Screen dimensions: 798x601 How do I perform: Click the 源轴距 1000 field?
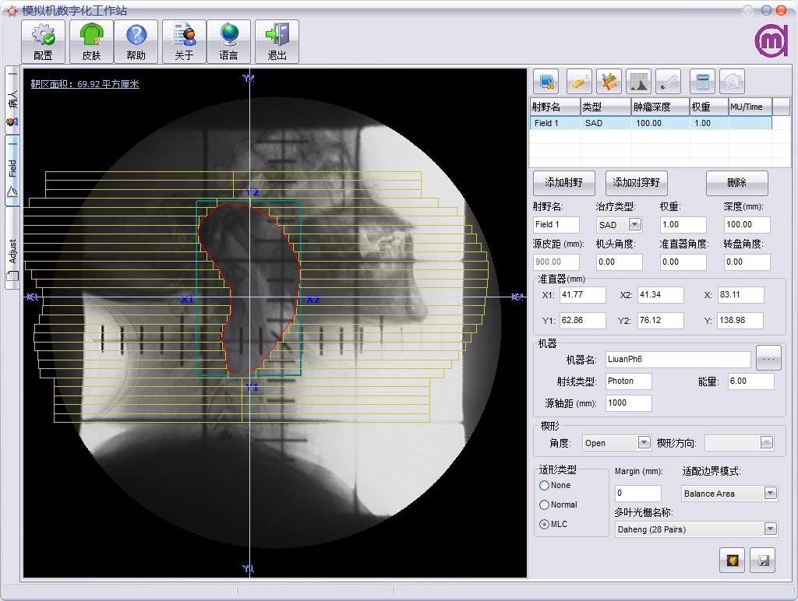629,403
